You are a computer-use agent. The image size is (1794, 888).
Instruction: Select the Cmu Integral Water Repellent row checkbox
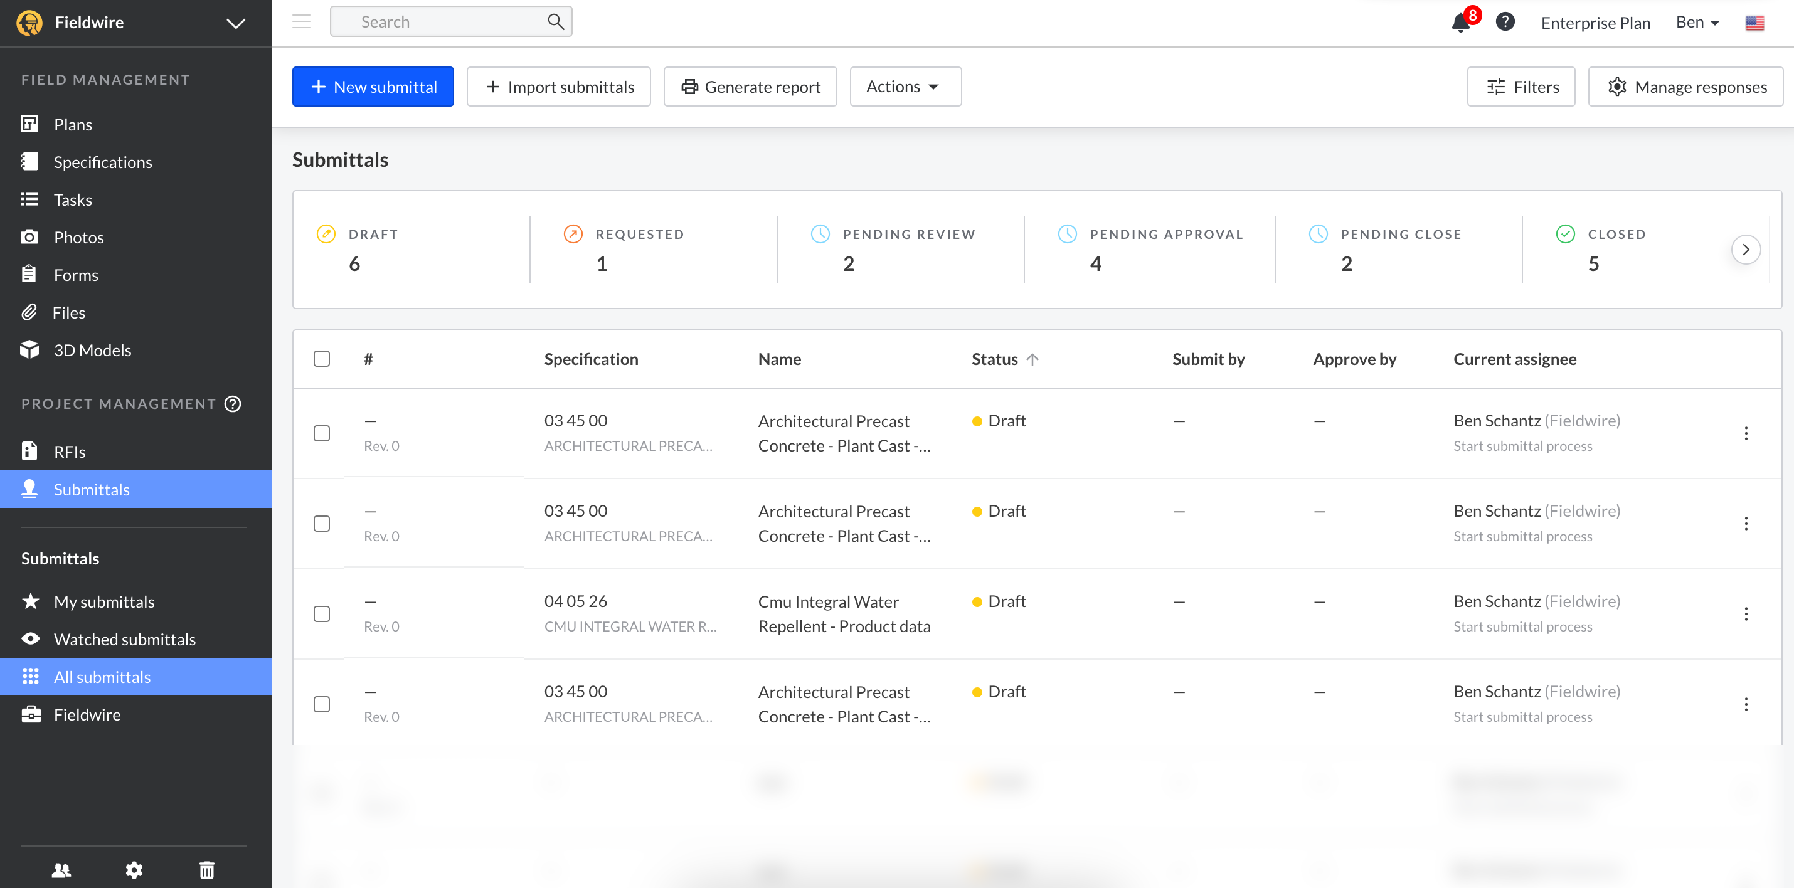[x=322, y=613]
